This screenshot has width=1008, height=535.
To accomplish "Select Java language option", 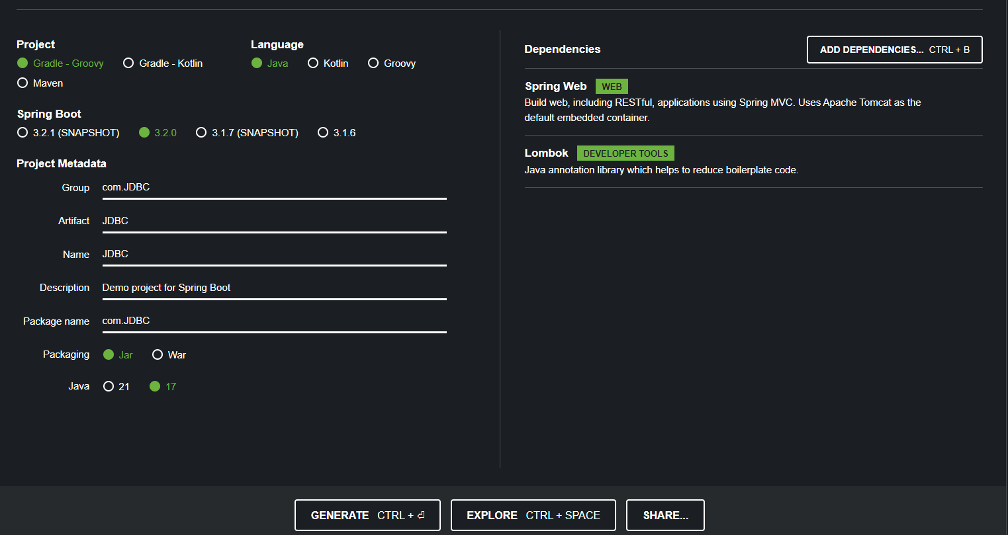I will coord(270,63).
